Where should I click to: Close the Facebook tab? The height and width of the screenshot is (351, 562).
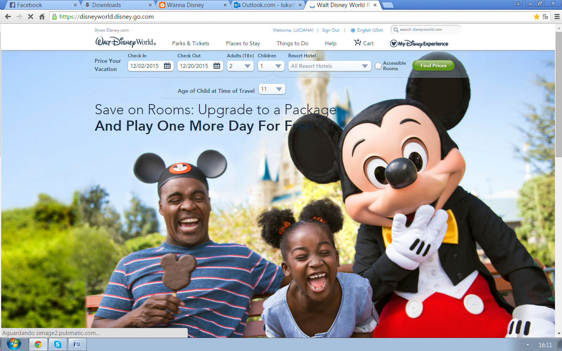pos(75,5)
